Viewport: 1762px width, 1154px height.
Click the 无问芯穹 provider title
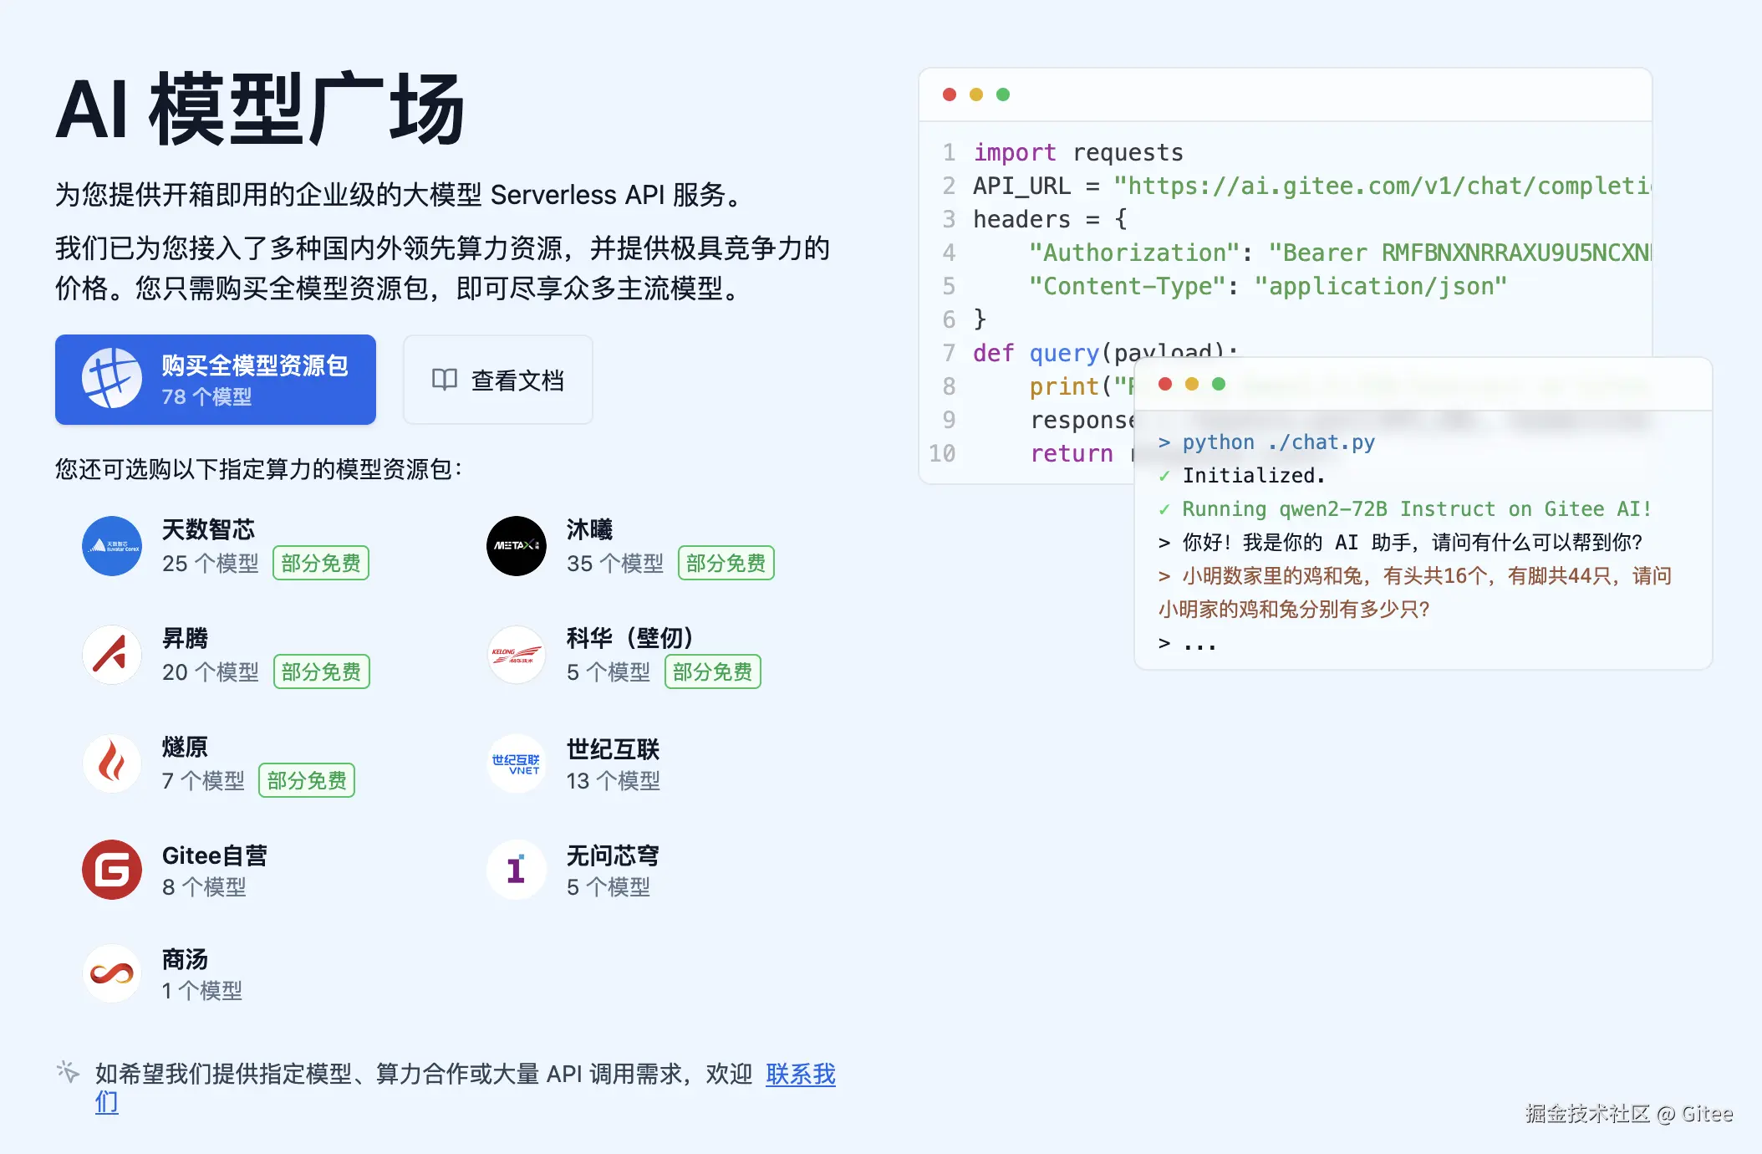[x=613, y=855]
